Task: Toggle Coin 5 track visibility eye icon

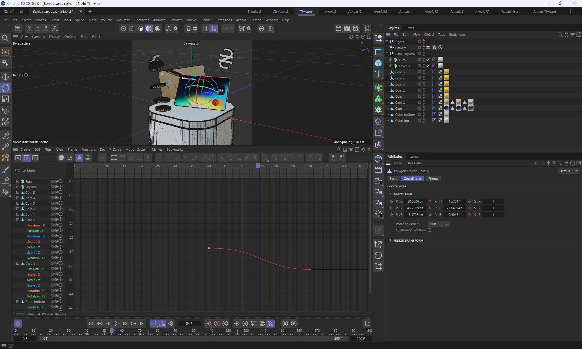Action: pos(56,192)
